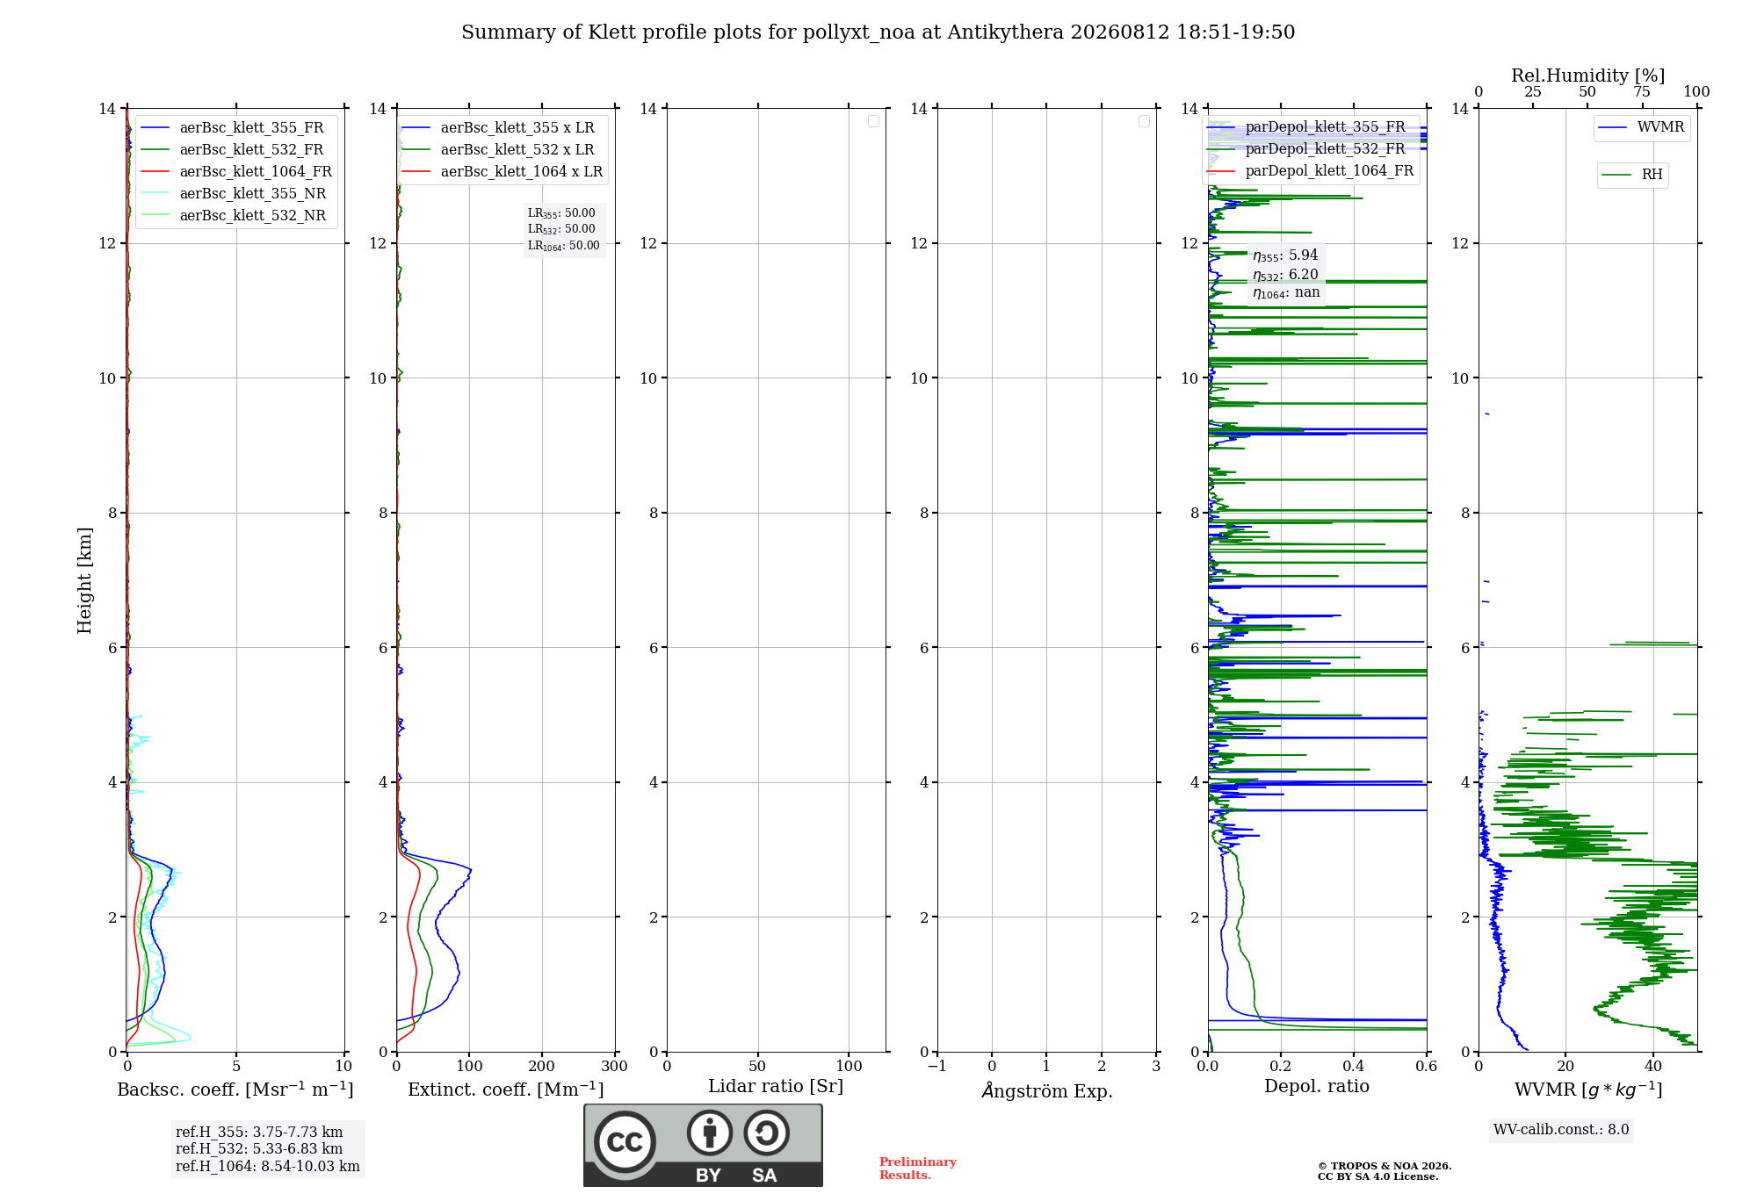Click the red Preliminary Results notice
The height and width of the screenshot is (1194, 1757).
pos(918,1169)
